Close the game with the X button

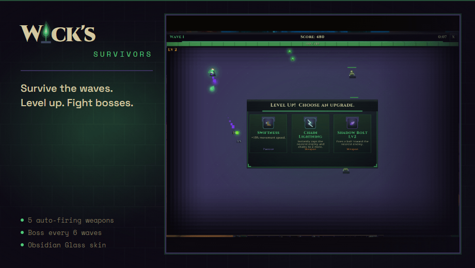tap(453, 37)
